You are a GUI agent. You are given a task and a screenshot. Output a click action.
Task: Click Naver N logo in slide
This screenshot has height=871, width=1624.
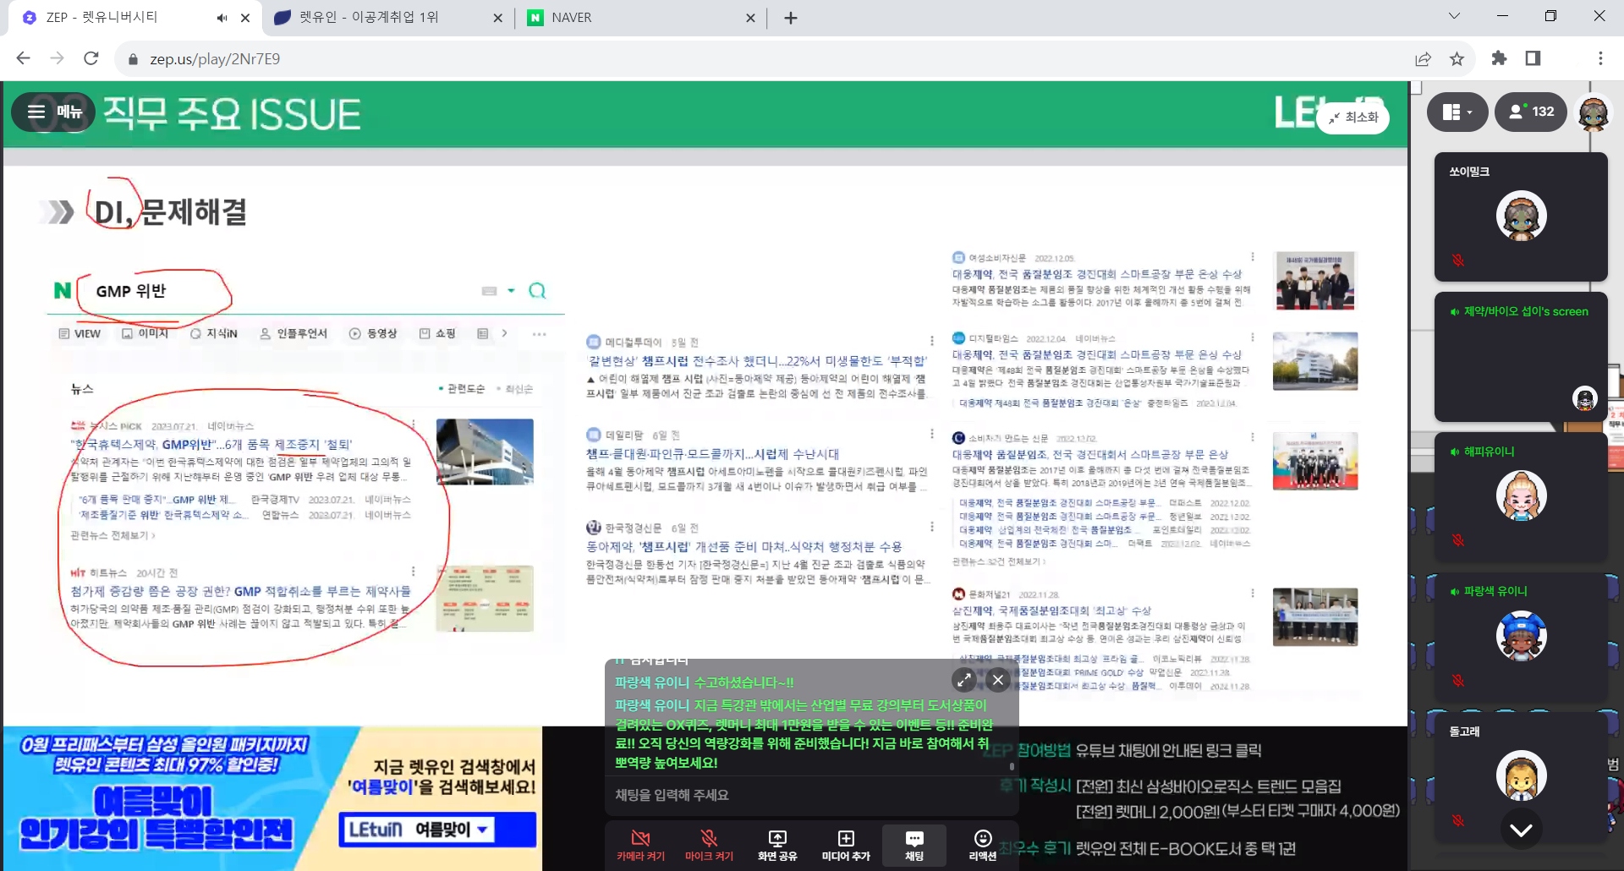(x=63, y=291)
